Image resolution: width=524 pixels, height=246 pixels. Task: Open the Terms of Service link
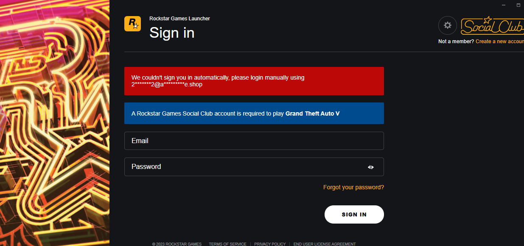[227, 244]
